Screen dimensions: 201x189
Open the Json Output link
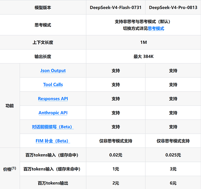pos(53,71)
